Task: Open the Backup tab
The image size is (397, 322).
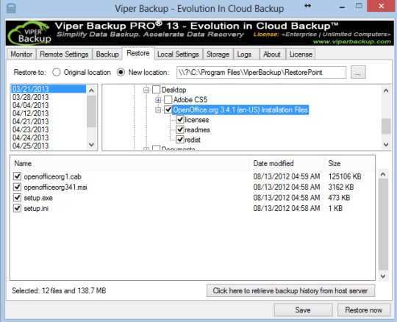Action: pos(107,54)
